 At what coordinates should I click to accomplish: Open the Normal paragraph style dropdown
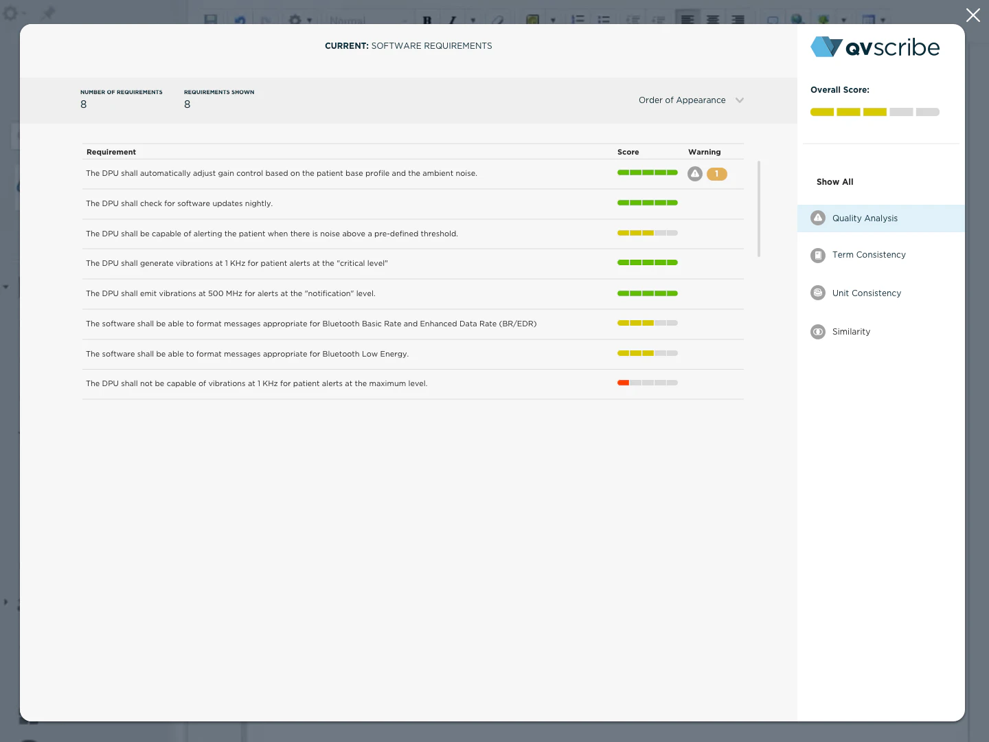pos(367,20)
